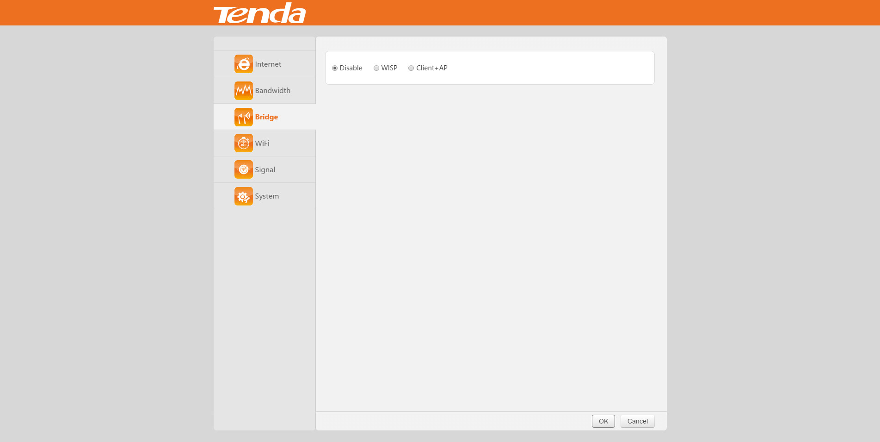880x442 pixels.
Task: Open the System text label
Action: point(267,196)
